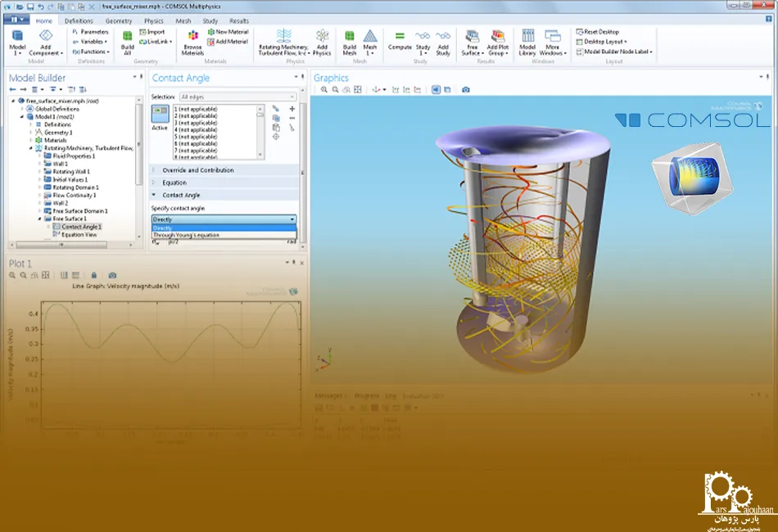
Task: Click the Add Physics icon
Action: coord(322,41)
